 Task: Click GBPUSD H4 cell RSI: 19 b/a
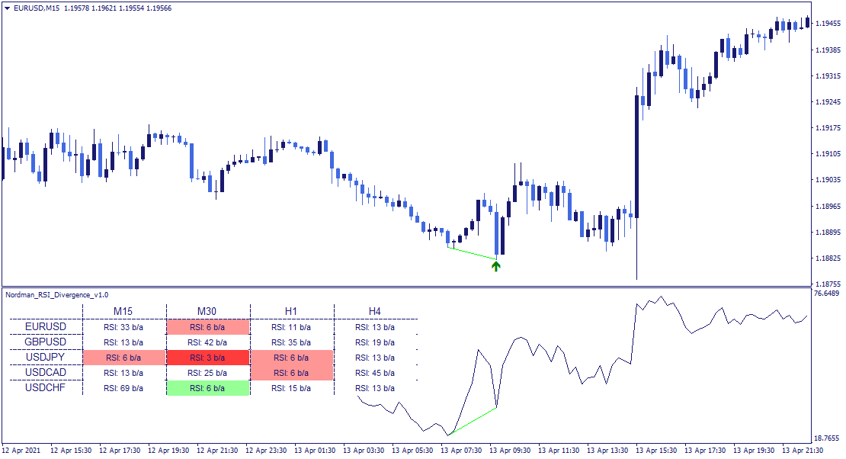coord(375,342)
